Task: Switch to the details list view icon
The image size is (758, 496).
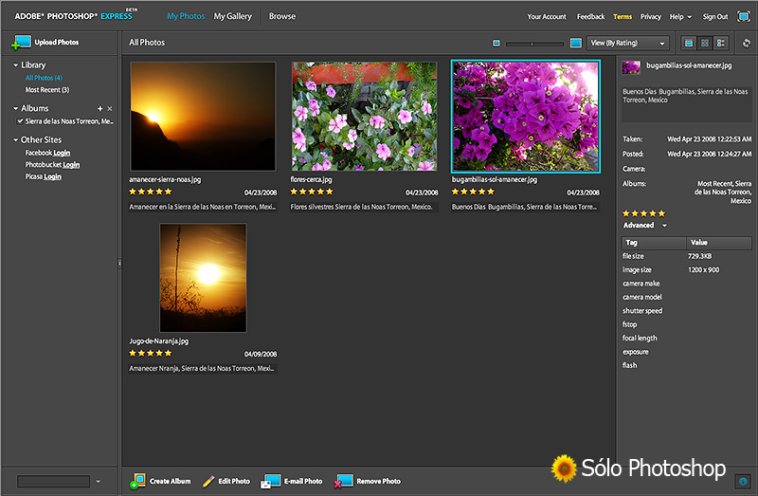Action: pyautogui.click(x=721, y=43)
